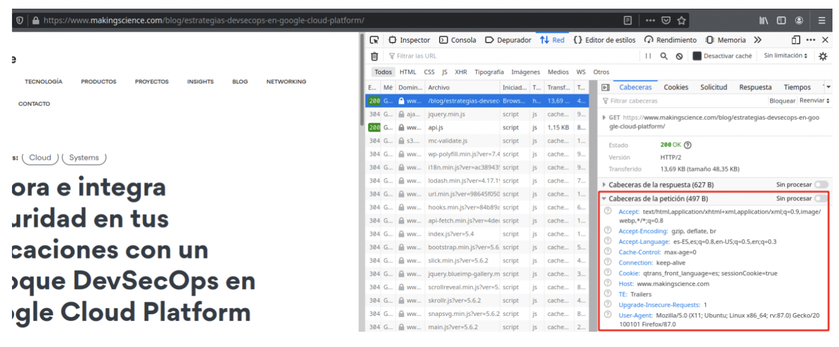Screen dimensions: 839x347
Task: Bookmark this page with the star icon
Action: tap(681, 20)
